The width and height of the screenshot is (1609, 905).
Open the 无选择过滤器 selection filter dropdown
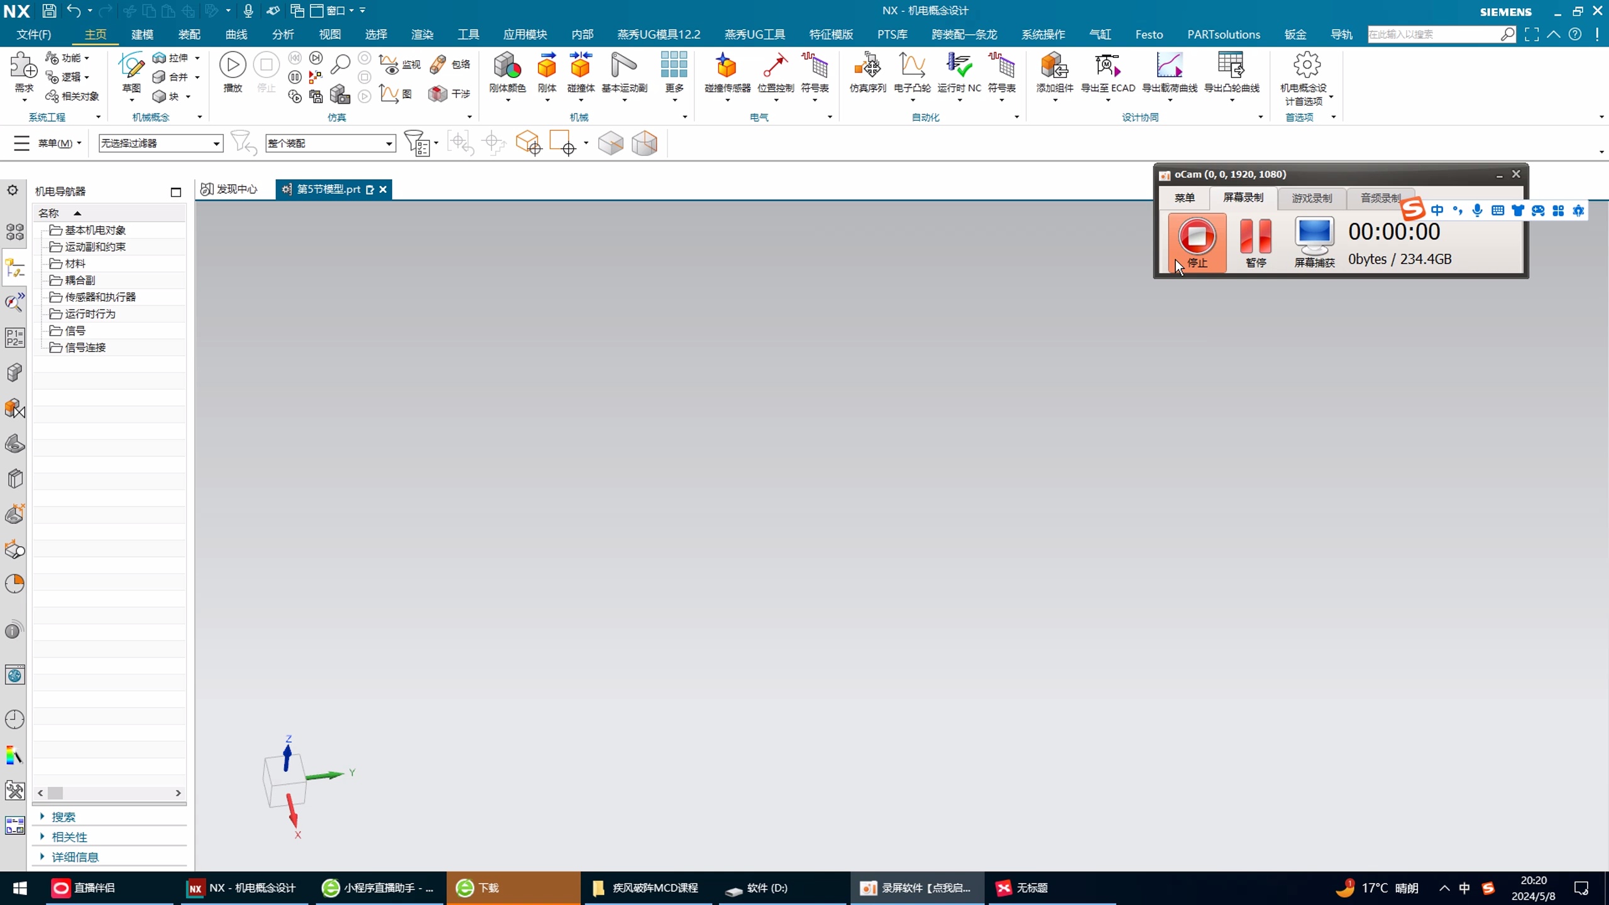pyautogui.click(x=160, y=143)
